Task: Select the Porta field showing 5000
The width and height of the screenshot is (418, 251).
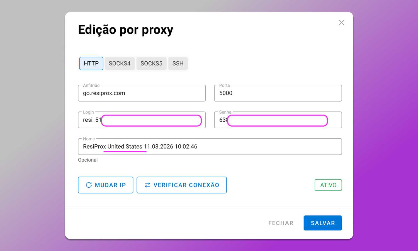Action: (278, 93)
